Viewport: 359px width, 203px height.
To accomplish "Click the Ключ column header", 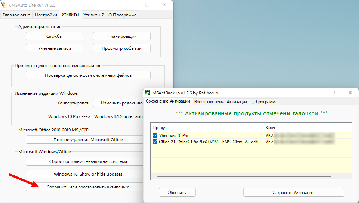I will [307, 128].
